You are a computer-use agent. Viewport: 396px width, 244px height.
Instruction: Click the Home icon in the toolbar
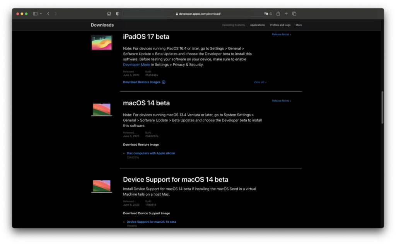pos(109,14)
